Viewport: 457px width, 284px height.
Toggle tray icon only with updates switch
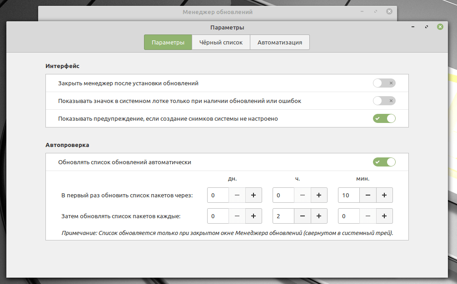click(x=384, y=101)
